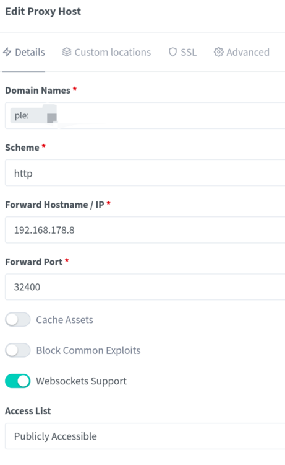This screenshot has width=285, height=465.
Task: Click the gear icon beside Advanced
Action: [218, 52]
